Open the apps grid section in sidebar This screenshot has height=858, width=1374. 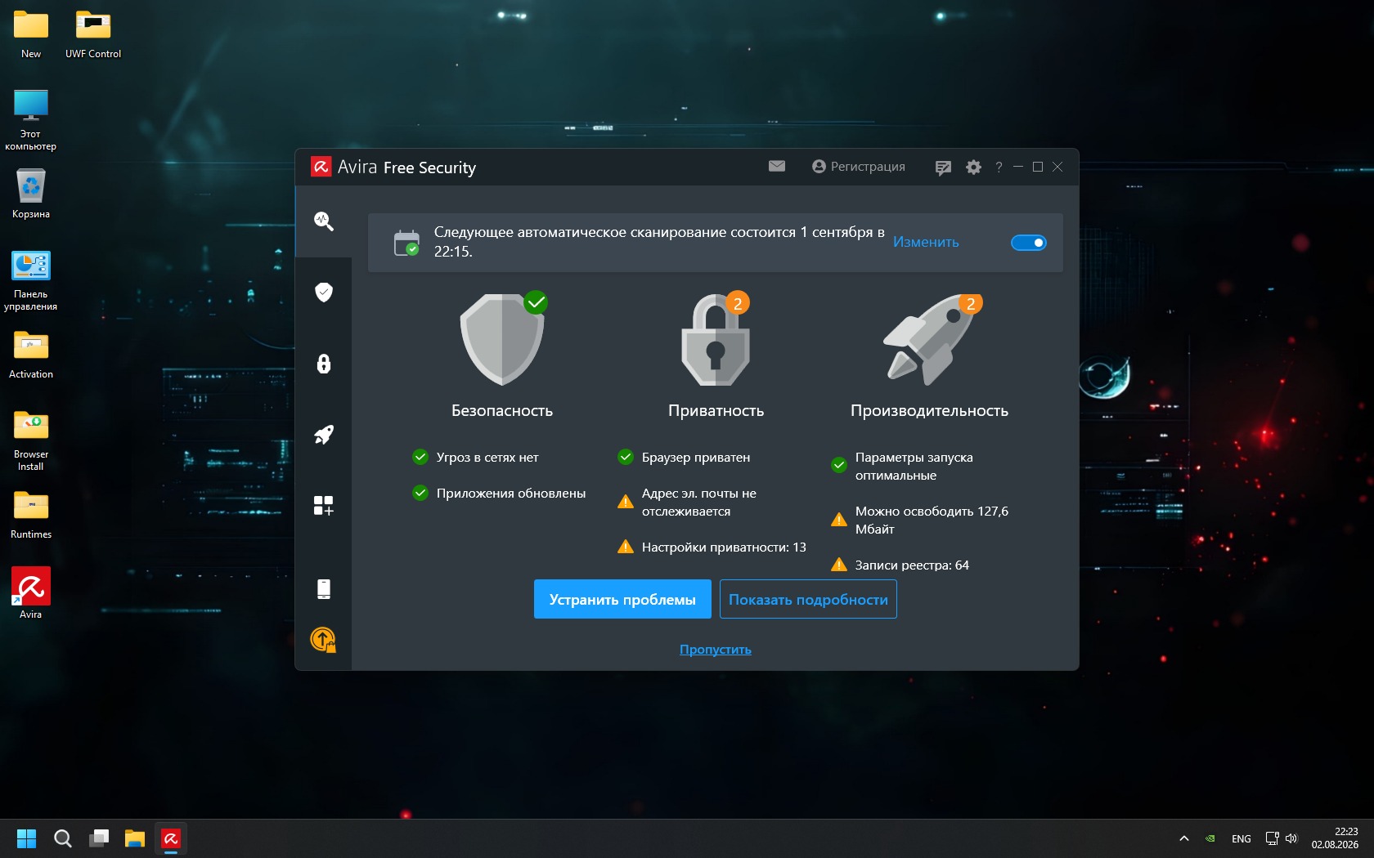click(x=324, y=506)
